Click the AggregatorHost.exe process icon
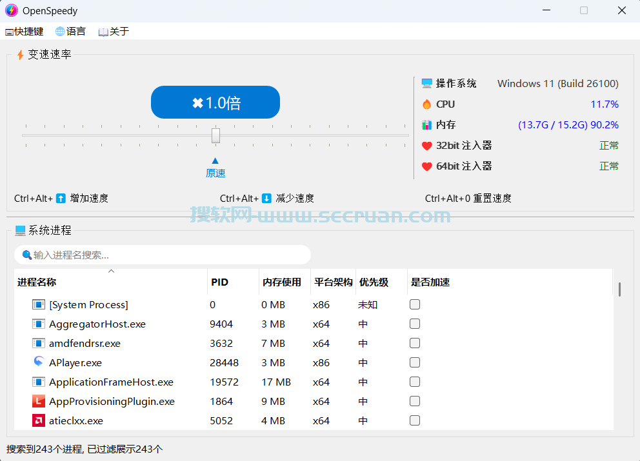640x461 pixels. point(38,324)
